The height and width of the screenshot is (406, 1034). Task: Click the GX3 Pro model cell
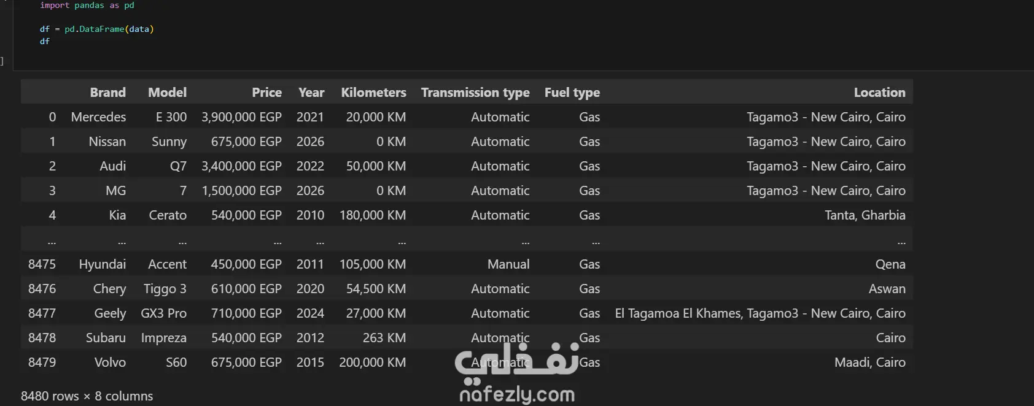163,313
